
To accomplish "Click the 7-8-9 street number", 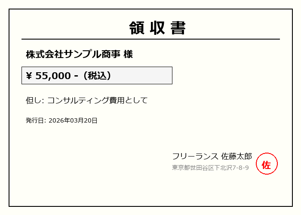I will point(240,168).
